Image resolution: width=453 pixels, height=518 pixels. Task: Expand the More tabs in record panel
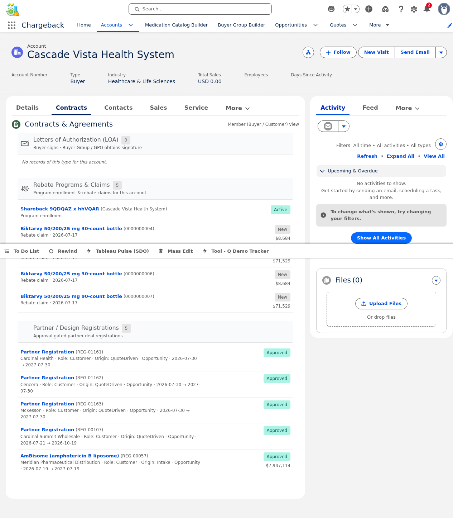[x=238, y=108]
